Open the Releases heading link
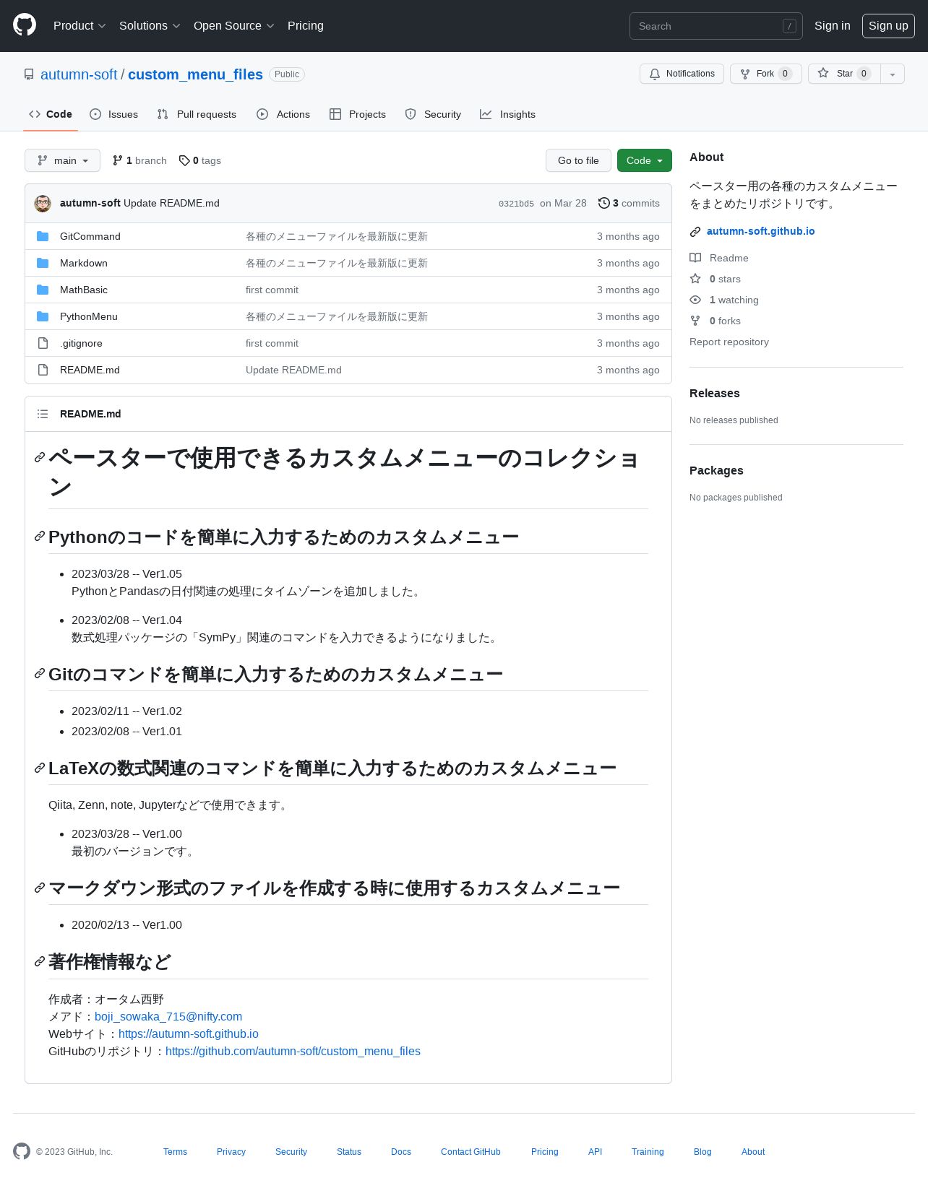Screen dimensions: 928x1196 (715, 393)
